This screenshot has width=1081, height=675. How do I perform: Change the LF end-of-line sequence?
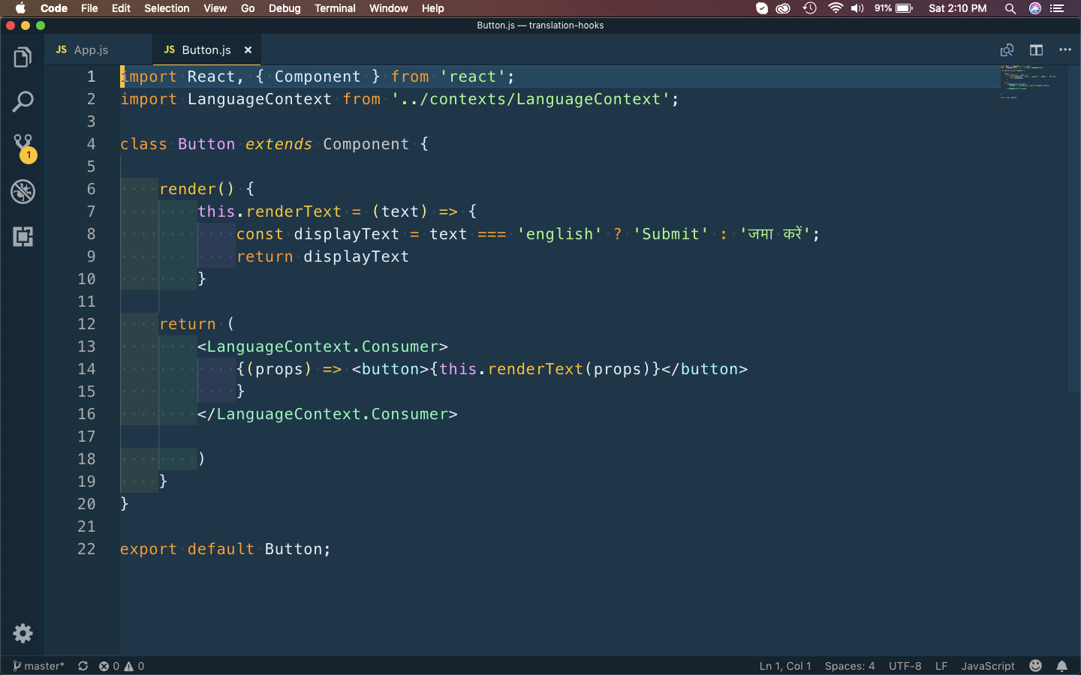[x=941, y=666]
